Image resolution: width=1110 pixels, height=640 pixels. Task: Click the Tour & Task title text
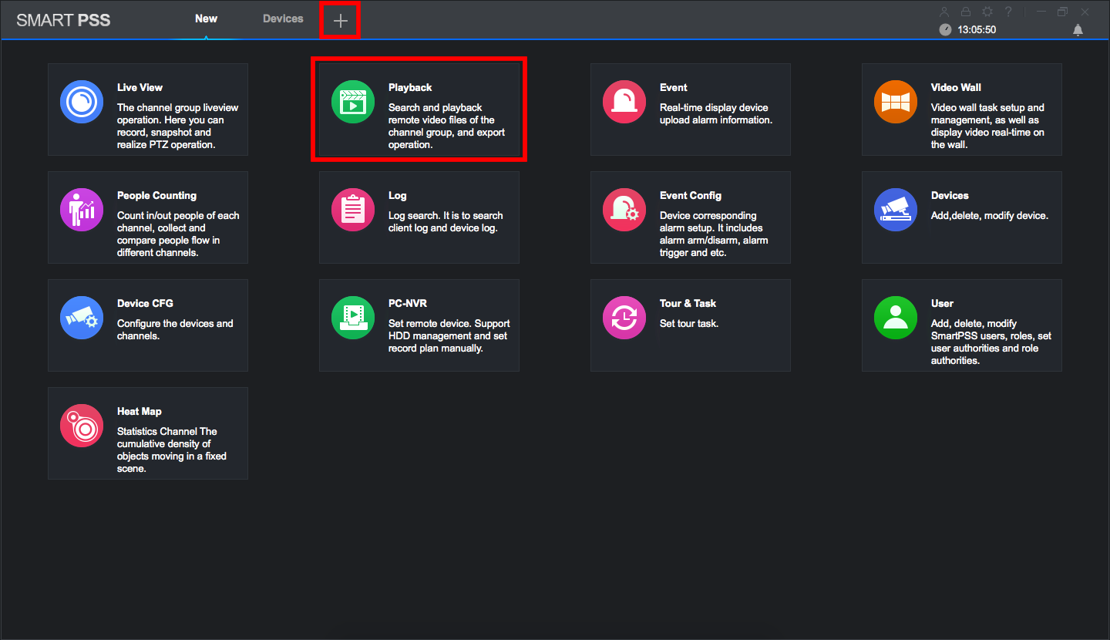coord(688,303)
